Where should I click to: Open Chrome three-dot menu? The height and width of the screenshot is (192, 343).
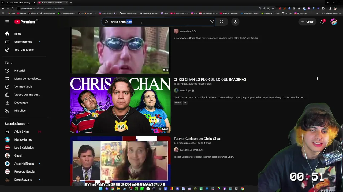click(x=340, y=8)
